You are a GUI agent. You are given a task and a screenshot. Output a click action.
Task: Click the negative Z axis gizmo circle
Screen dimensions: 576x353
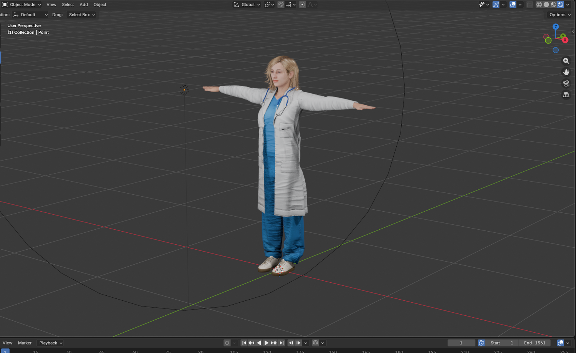[556, 50]
